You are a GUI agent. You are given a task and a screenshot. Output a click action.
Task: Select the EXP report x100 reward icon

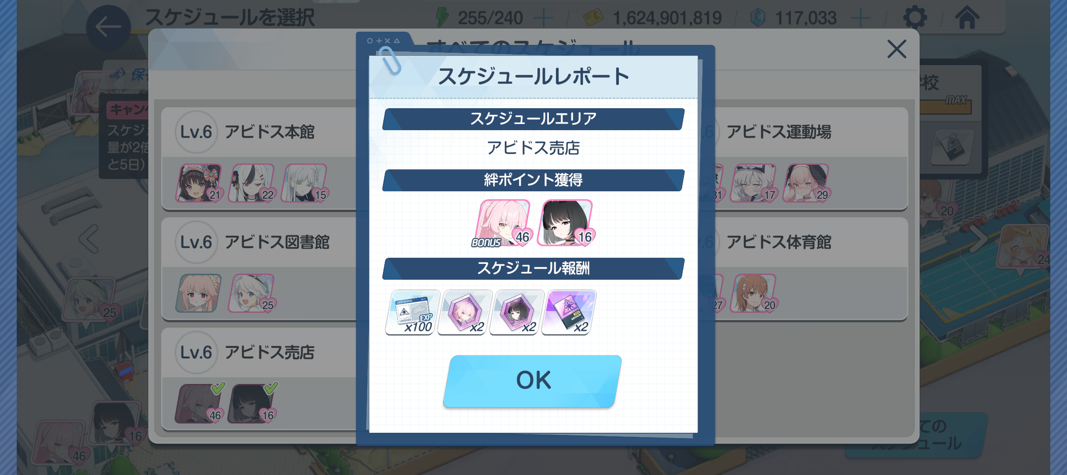[x=412, y=312]
